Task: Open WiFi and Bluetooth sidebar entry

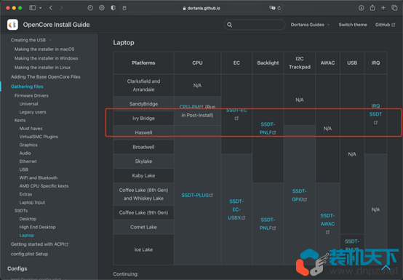Action: point(39,177)
